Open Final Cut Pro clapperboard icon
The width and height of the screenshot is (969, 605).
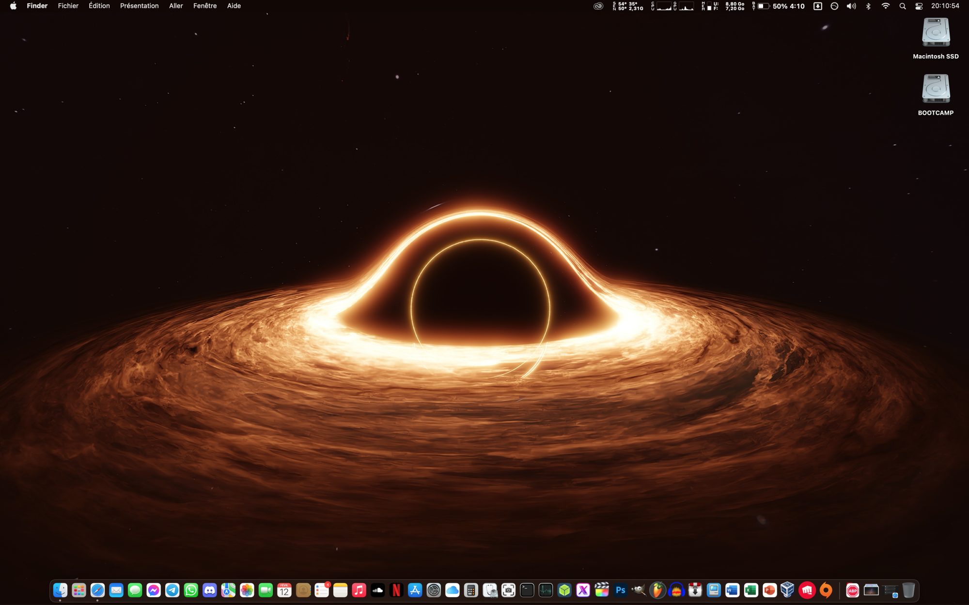602,590
